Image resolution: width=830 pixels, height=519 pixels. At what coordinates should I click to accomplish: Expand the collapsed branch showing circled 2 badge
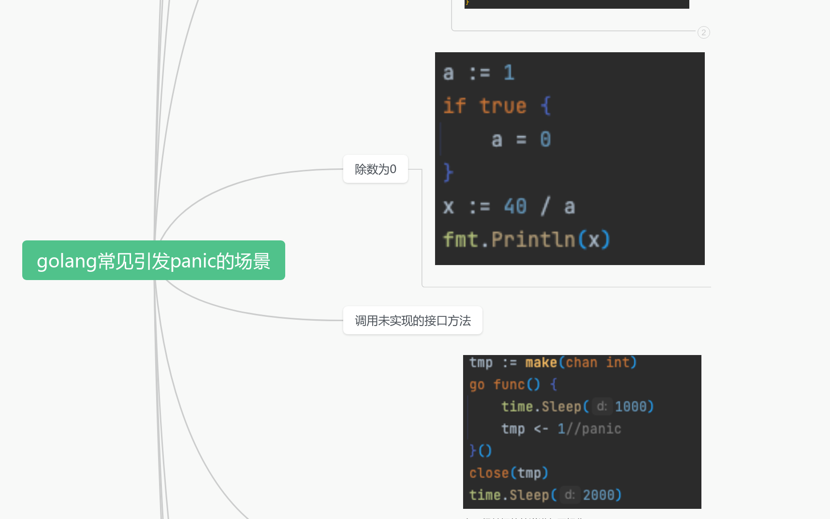pos(704,32)
